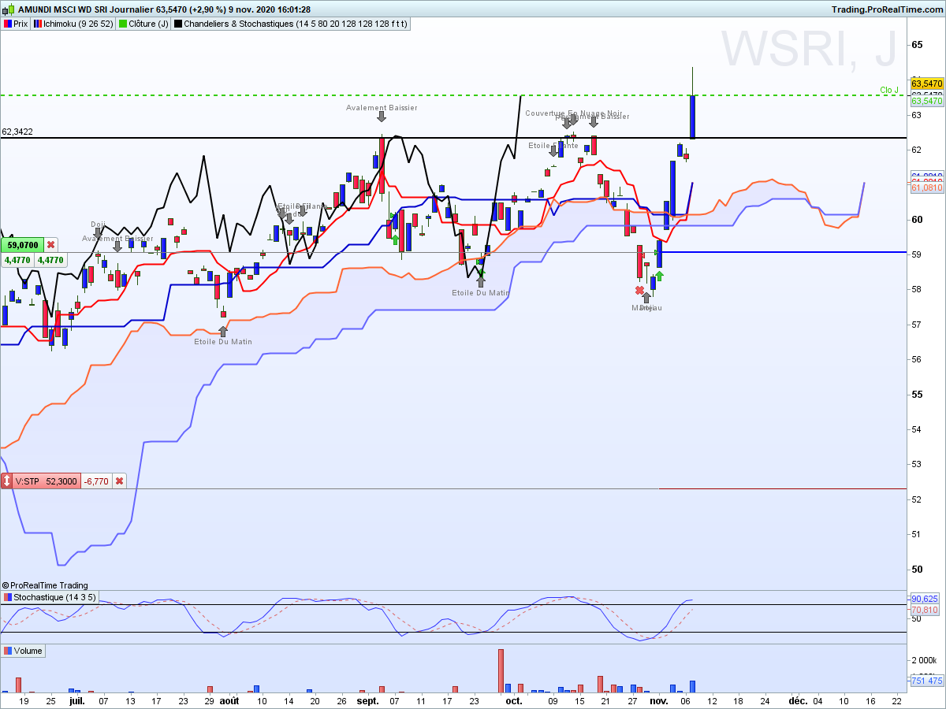
Task: Click the Trading.ProRealTime.com link
Action: tap(887, 9)
